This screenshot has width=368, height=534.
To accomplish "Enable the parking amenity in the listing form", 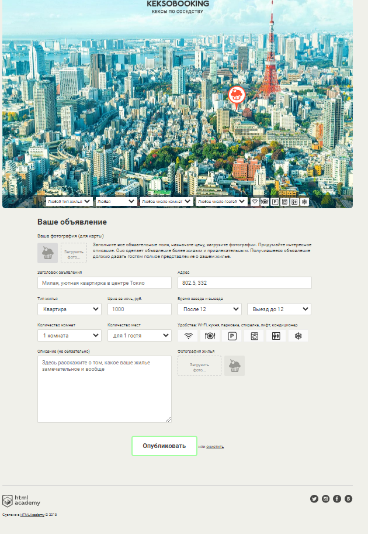I will pyautogui.click(x=232, y=336).
